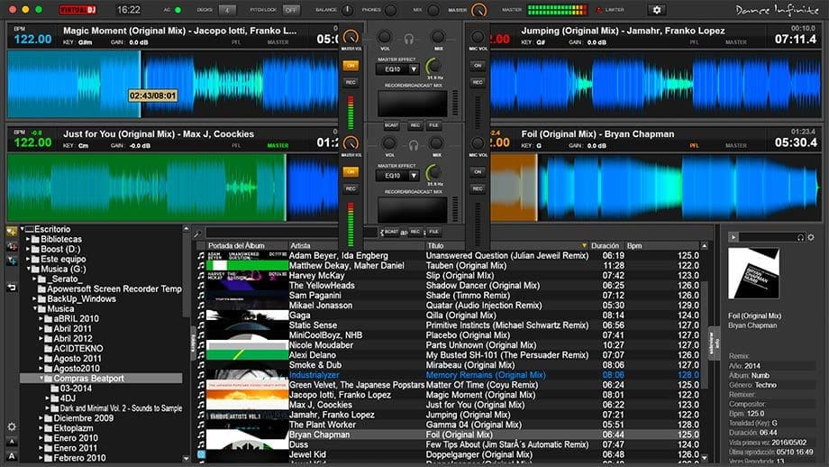Click the top BCAST button

391,125
